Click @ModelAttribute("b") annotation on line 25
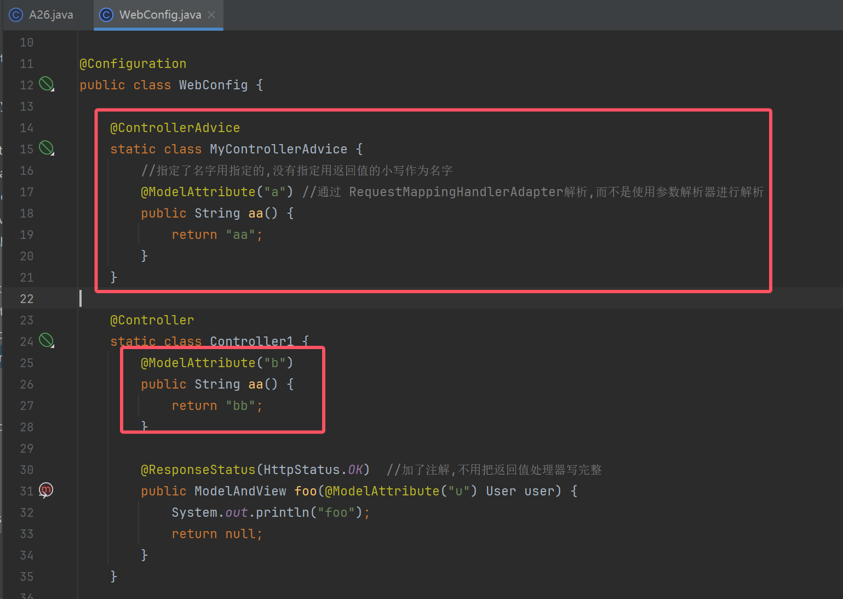The width and height of the screenshot is (843, 599). coord(217,363)
